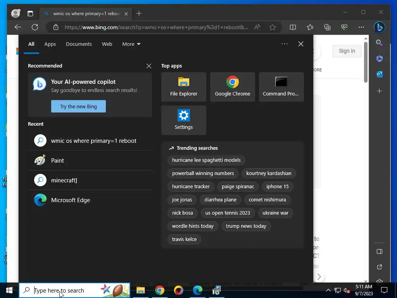Open Paint from Recent list
The width and height of the screenshot is (397, 298).
90,160
